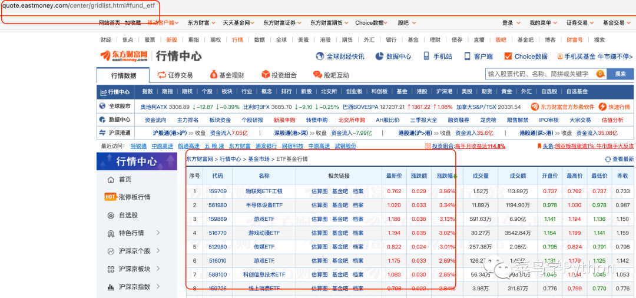Viewport: 636px width, 298px height.
Task: Click the HOT 涨停板行情 badge icon
Action: click(111, 197)
